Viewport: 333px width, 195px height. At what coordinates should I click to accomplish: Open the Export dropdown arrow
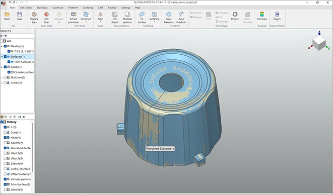(x=277, y=22)
